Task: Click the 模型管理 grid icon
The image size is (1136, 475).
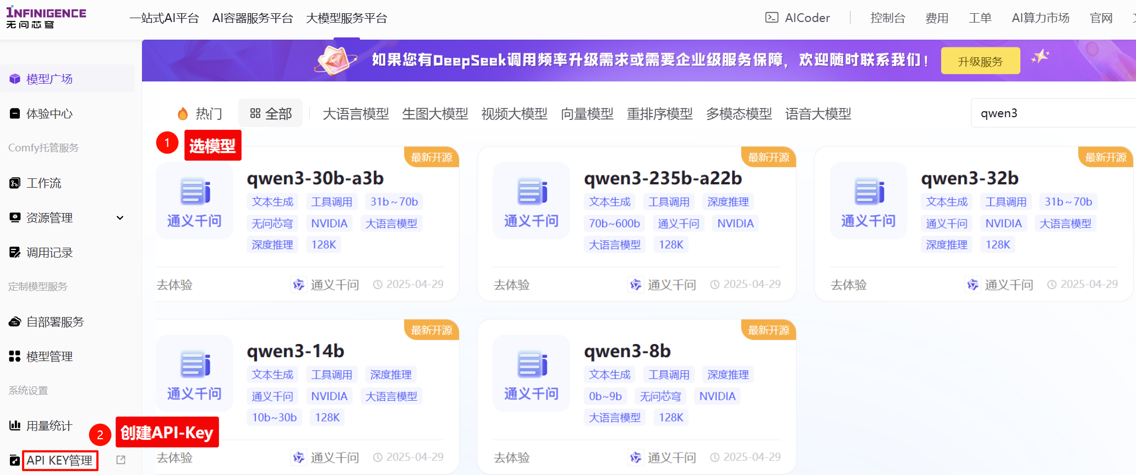Action: pos(15,356)
